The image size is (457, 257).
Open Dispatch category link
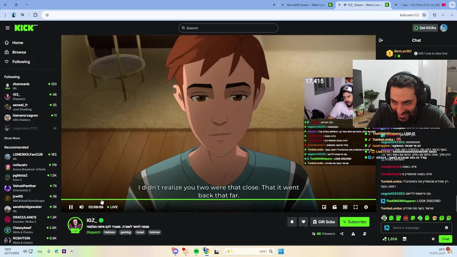pyautogui.click(x=94, y=232)
